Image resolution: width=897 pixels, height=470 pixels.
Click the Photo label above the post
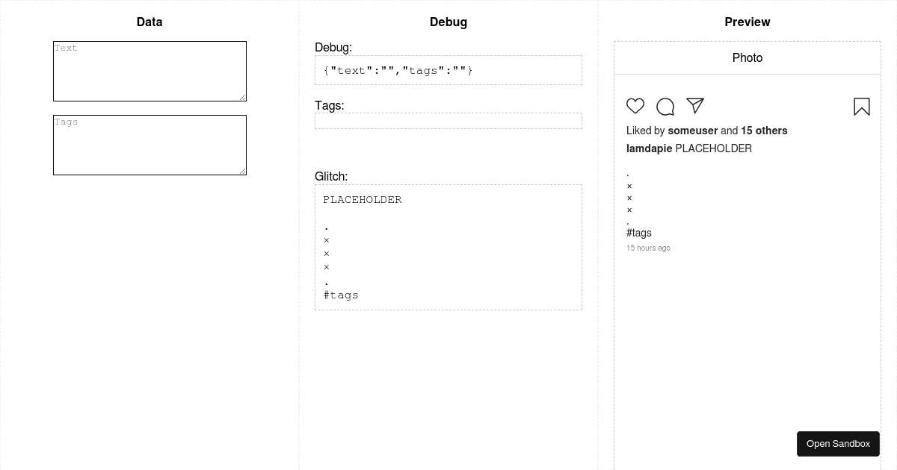point(747,57)
